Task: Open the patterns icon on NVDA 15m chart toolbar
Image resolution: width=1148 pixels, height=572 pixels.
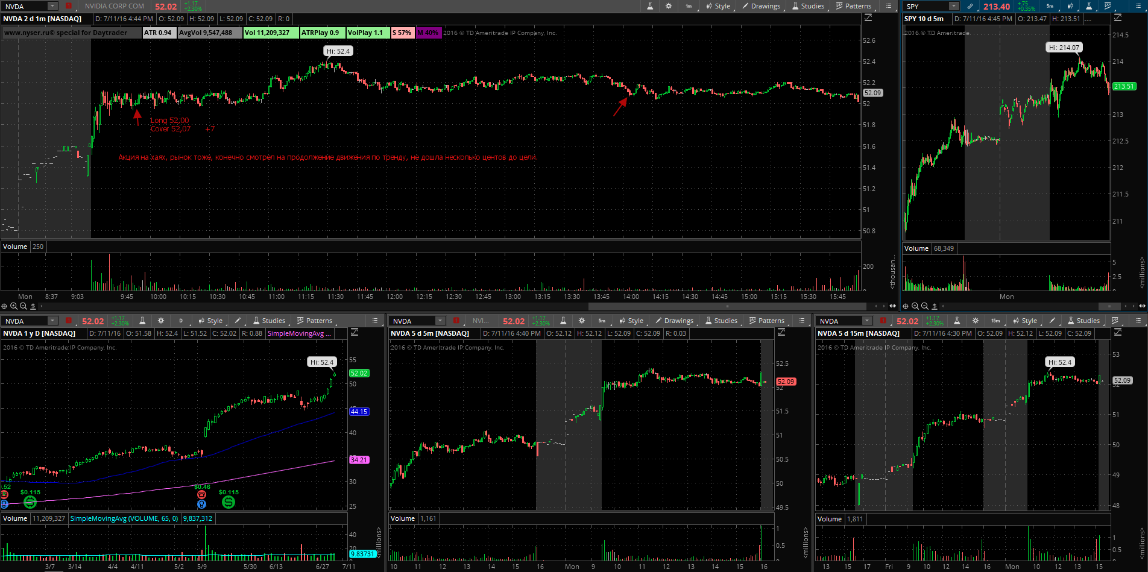Action: click(x=1115, y=321)
